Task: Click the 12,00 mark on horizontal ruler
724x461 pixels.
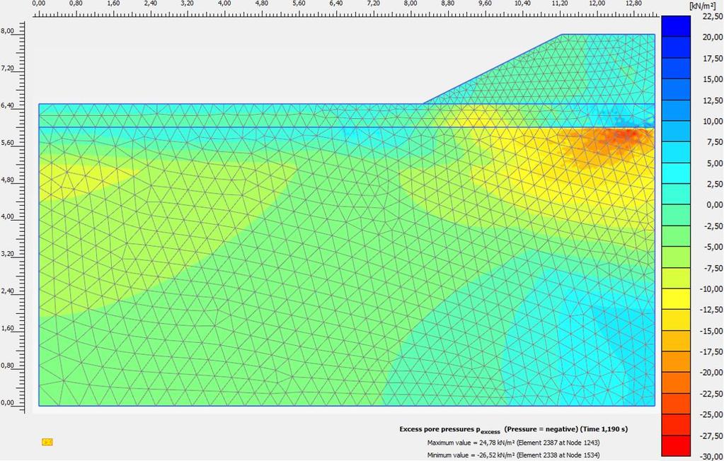Action: [x=597, y=4]
